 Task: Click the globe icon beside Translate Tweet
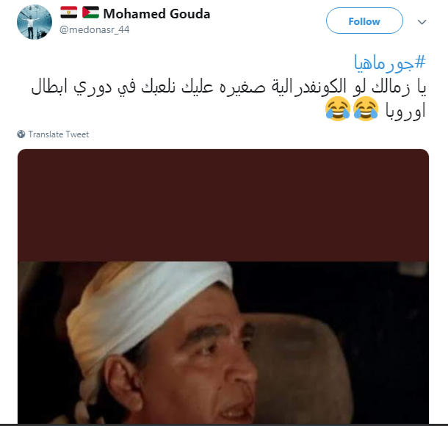[x=21, y=134]
